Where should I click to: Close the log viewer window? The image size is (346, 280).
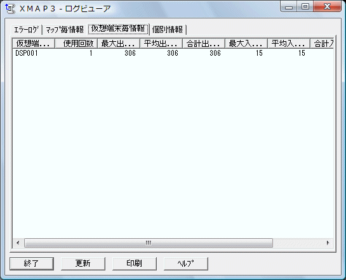coord(327,7)
